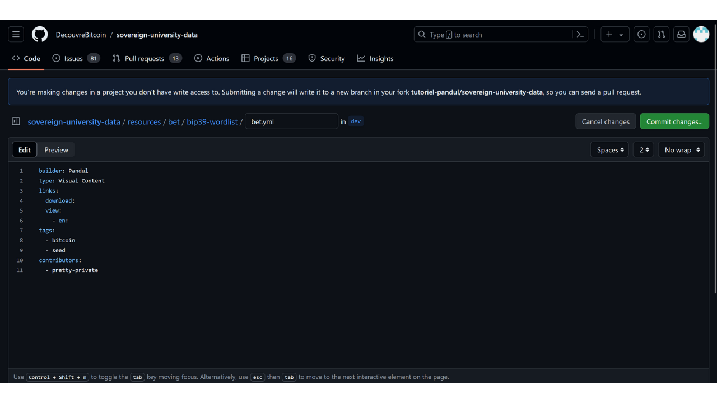
Task: Click the user profile avatar
Action: coord(701,35)
